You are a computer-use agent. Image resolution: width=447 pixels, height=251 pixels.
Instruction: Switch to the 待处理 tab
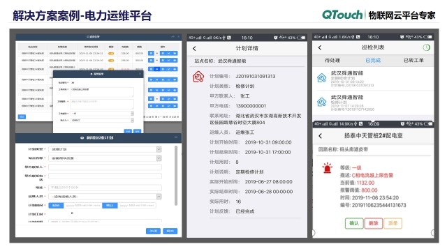(x=332, y=61)
